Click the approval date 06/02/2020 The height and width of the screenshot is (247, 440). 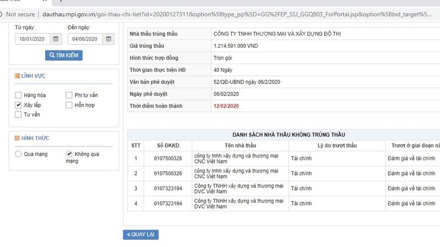[226, 94]
